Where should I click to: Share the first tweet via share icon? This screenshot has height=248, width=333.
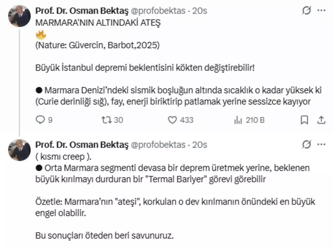[321, 120]
